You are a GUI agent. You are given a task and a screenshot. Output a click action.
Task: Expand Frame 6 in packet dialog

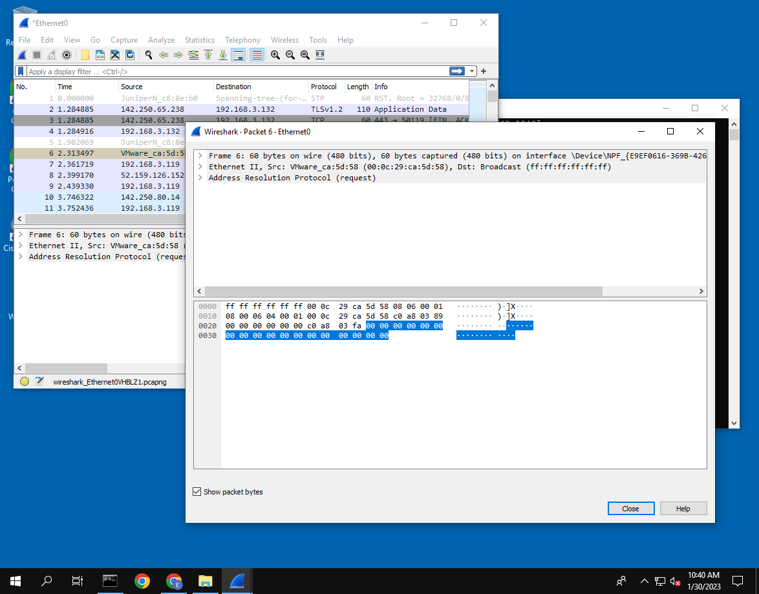click(x=200, y=156)
